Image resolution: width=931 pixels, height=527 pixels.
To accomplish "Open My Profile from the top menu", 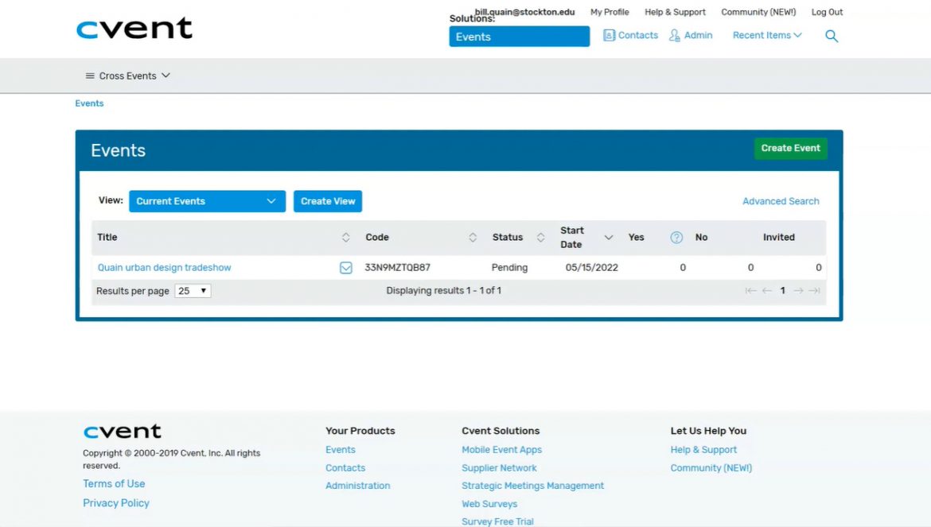I will (609, 12).
